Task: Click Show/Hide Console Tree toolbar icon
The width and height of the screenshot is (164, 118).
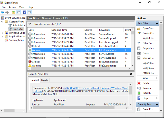Action: coord(18,12)
